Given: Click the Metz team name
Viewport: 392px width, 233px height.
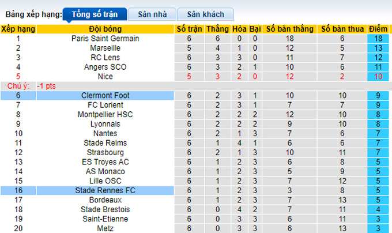Looking at the screenshot, I should point(105,228).
